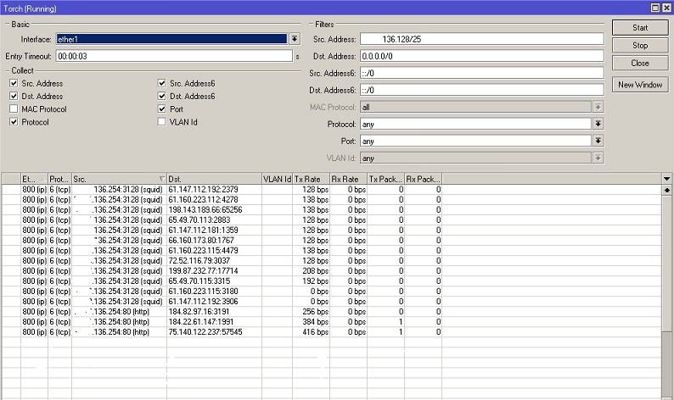Viewport: 674px width, 400px height.
Task: Enable the MAC Protocol checkbox
Action: [x=14, y=109]
